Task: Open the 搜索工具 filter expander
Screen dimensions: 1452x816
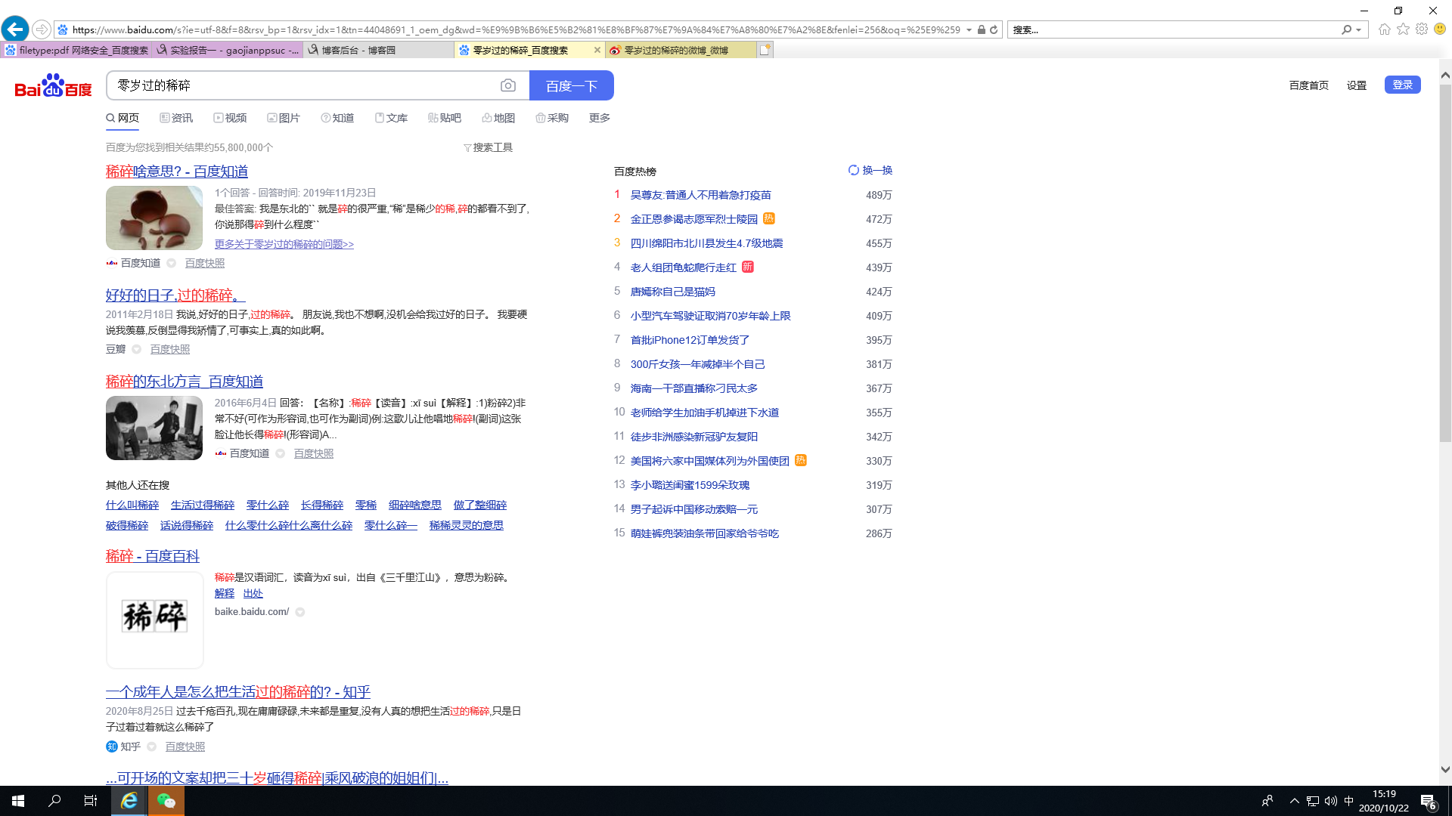Action: pos(489,148)
